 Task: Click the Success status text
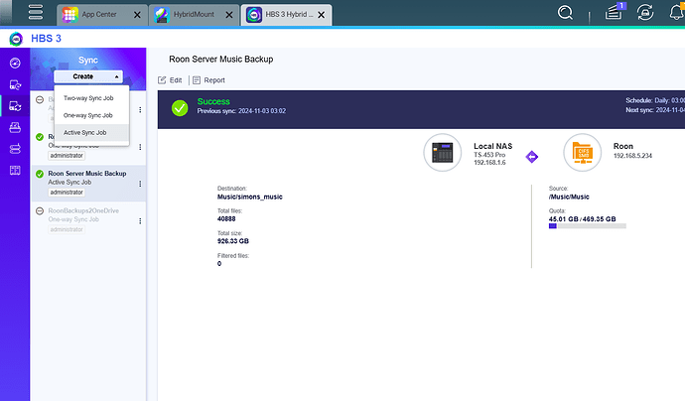(x=213, y=101)
